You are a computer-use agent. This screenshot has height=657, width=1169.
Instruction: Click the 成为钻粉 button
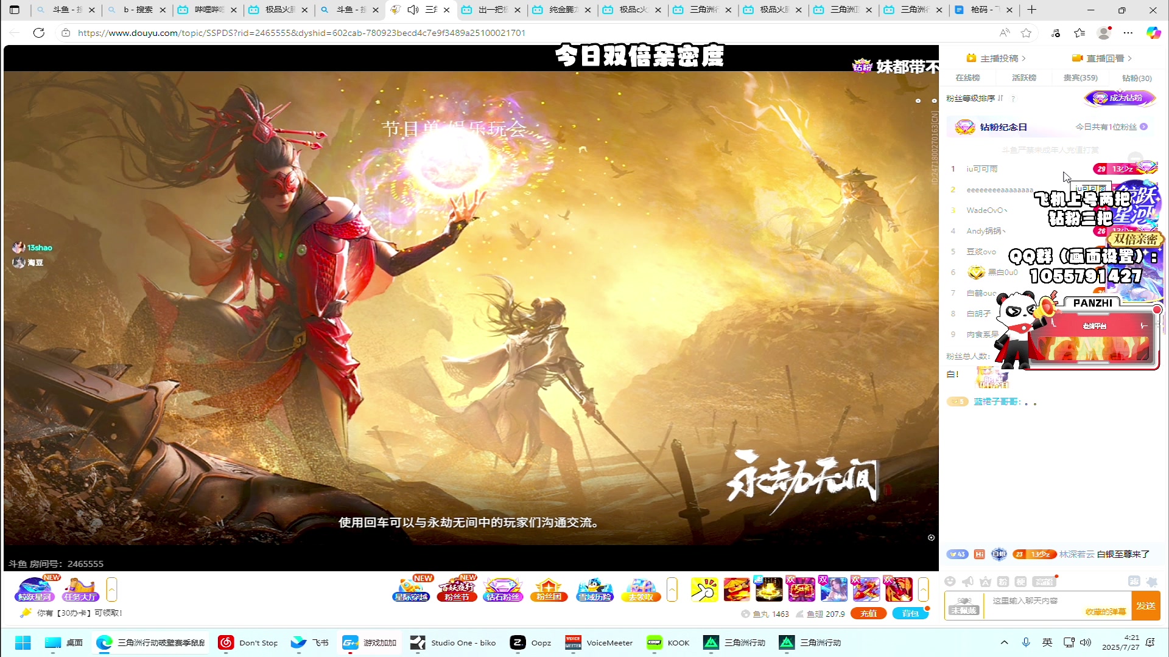click(1120, 98)
